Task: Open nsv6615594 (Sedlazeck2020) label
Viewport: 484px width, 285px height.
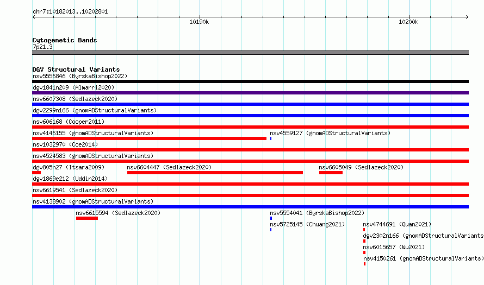Action: coord(118,213)
